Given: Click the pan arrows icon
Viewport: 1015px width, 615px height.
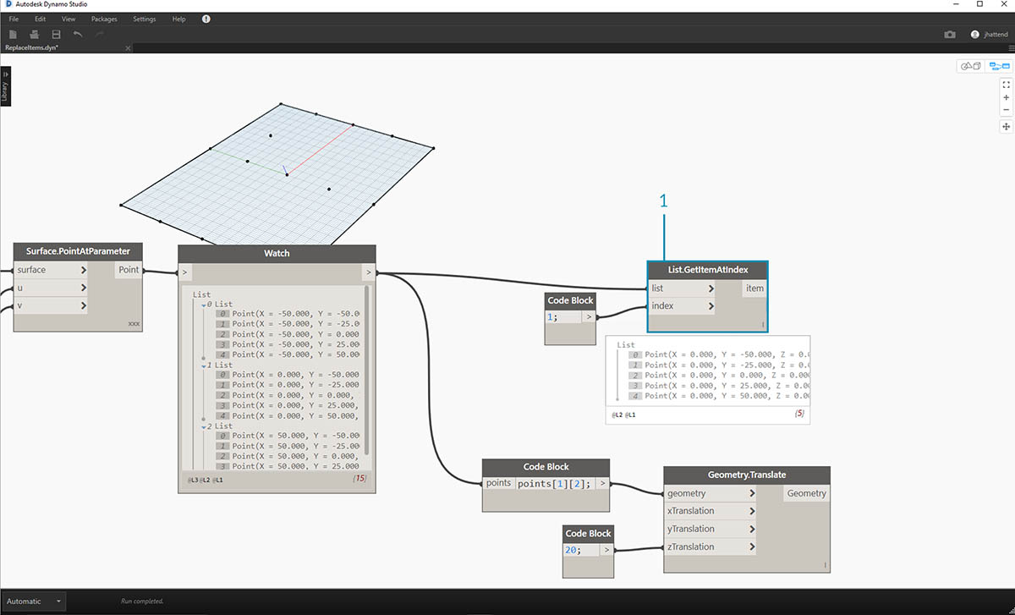Looking at the screenshot, I should click(x=1007, y=126).
